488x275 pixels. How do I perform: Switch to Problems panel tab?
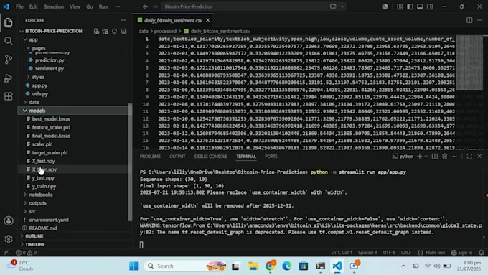click(150, 157)
